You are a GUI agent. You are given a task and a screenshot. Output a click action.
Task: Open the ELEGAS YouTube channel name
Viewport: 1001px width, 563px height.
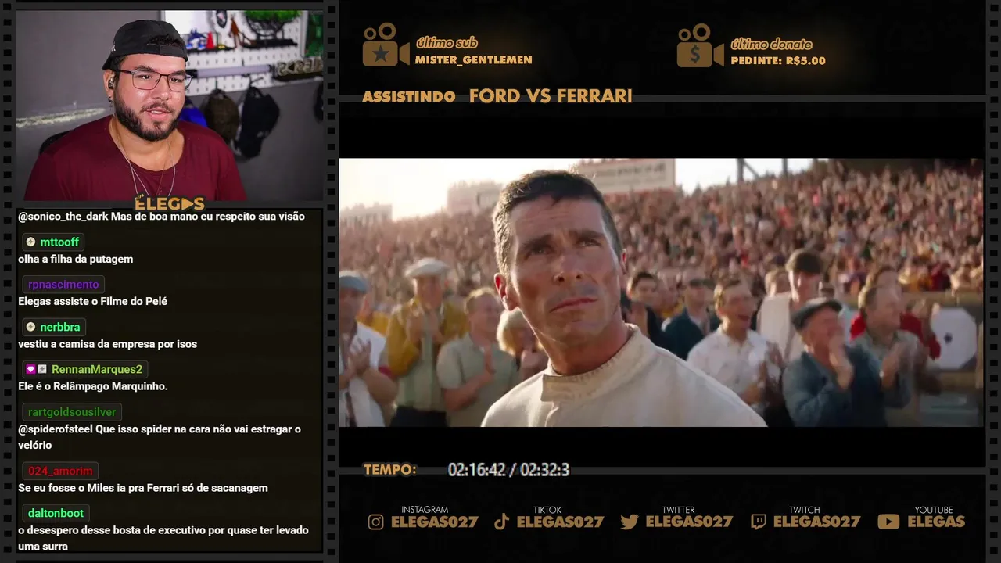936,522
